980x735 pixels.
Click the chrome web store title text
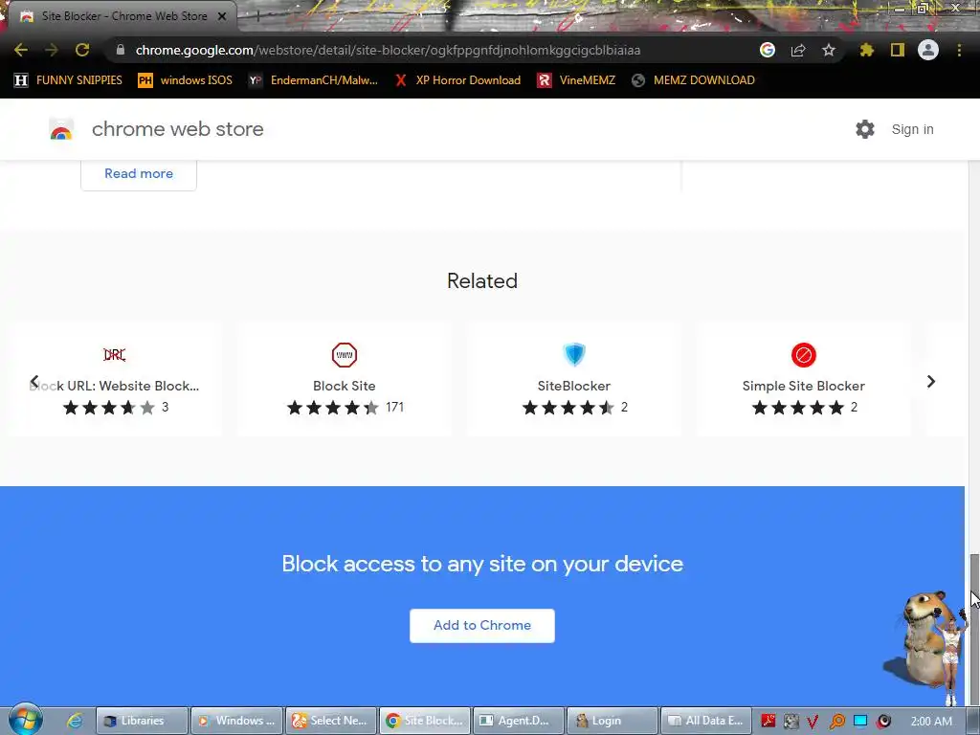177,129
